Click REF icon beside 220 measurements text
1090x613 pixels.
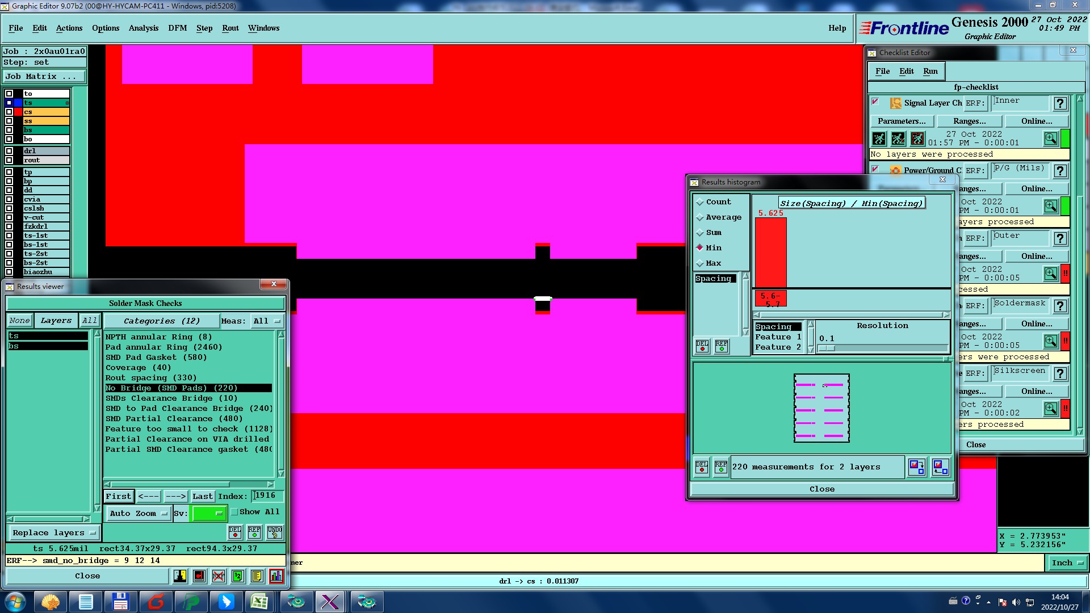(x=720, y=467)
